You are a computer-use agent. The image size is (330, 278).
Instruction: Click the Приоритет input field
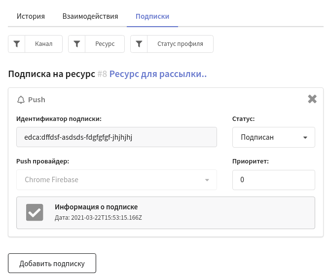click(x=274, y=180)
